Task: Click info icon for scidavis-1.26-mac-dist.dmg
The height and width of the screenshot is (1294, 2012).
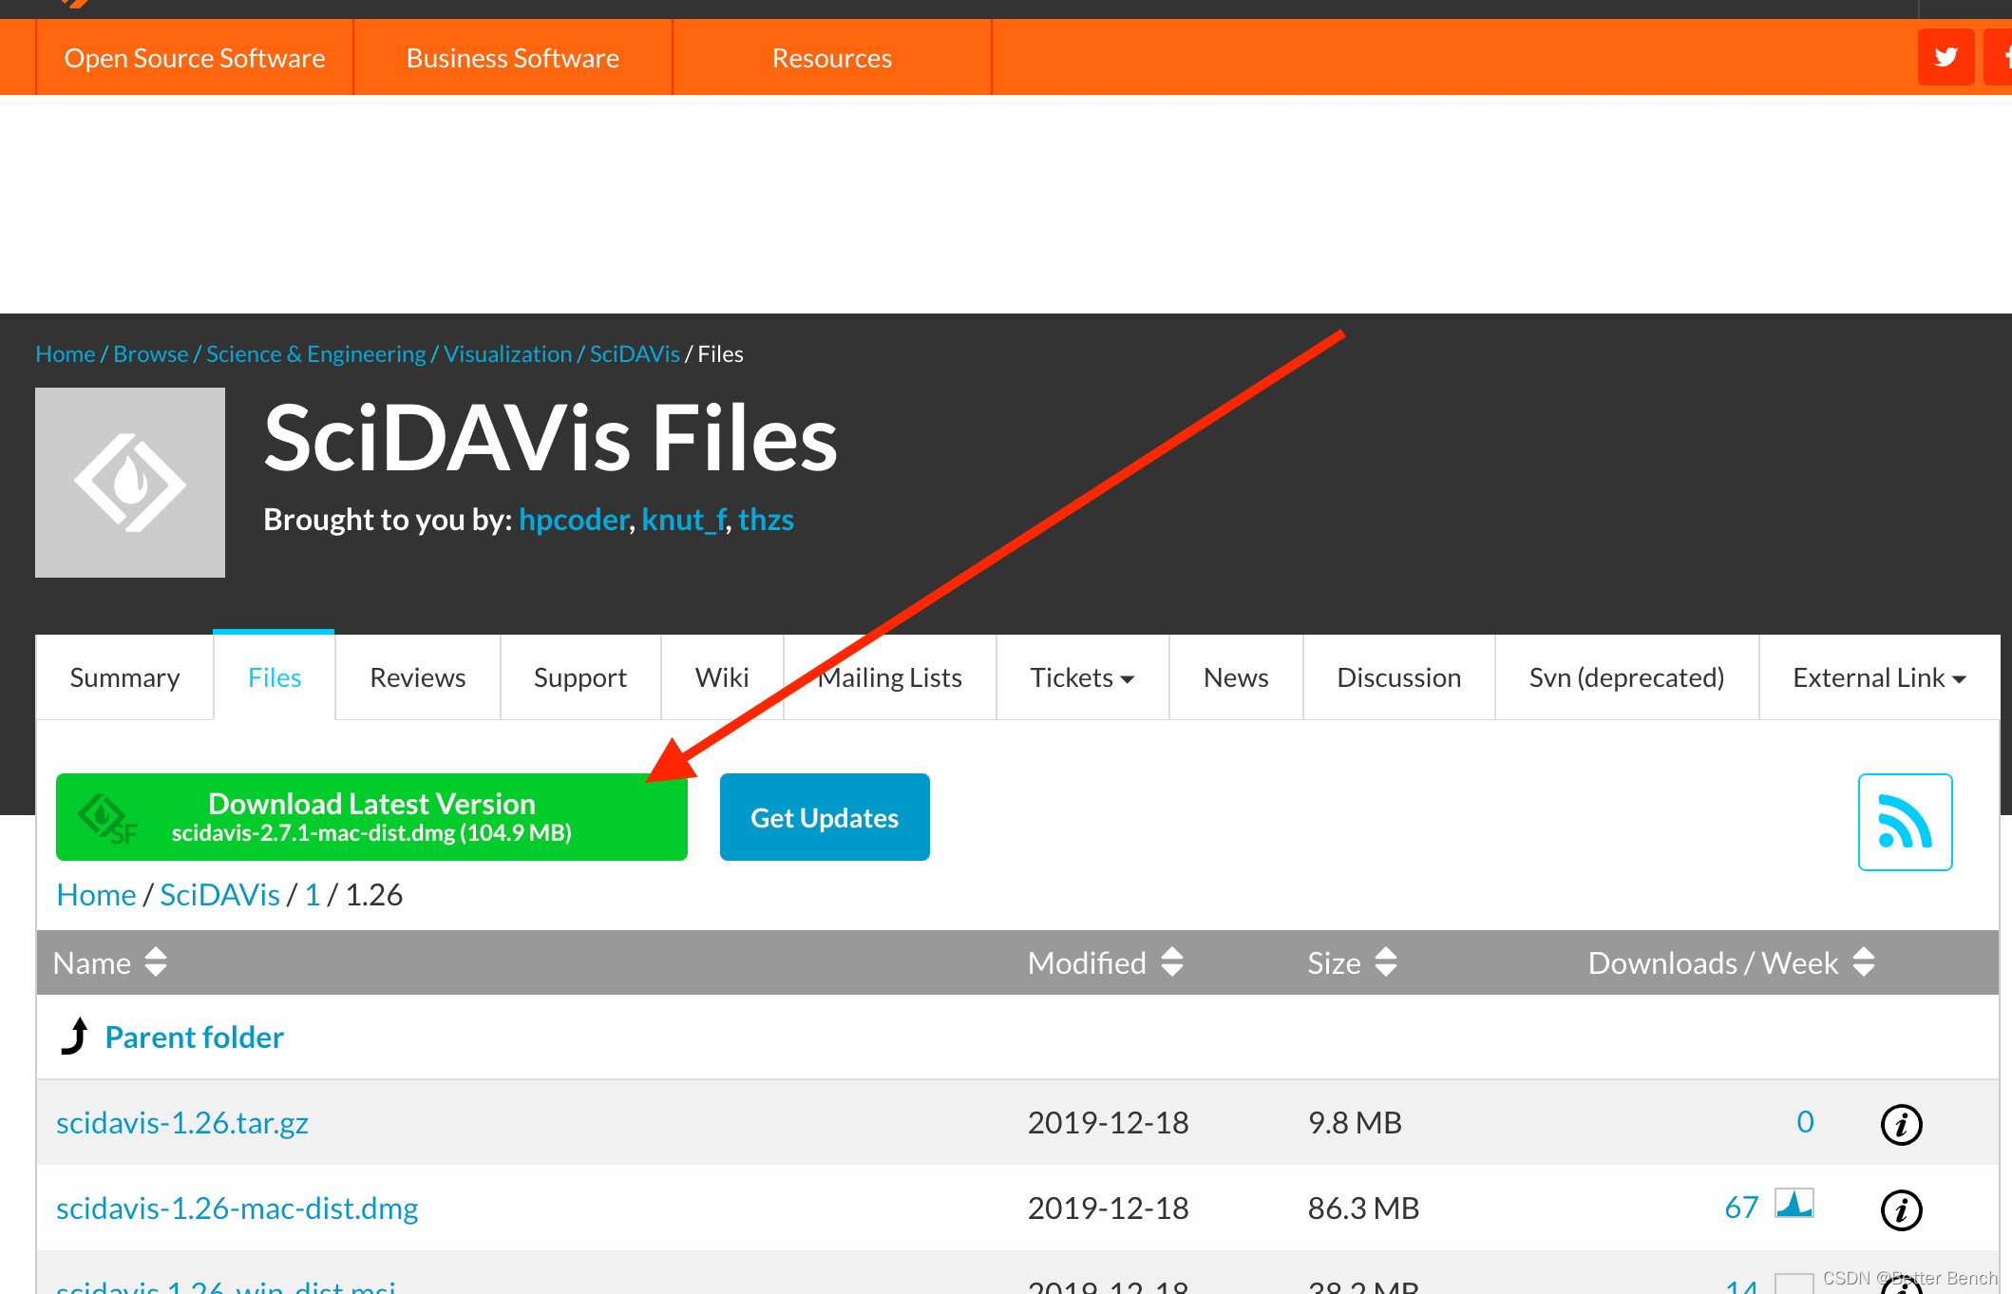Action: click(x=1901, y=1210)
